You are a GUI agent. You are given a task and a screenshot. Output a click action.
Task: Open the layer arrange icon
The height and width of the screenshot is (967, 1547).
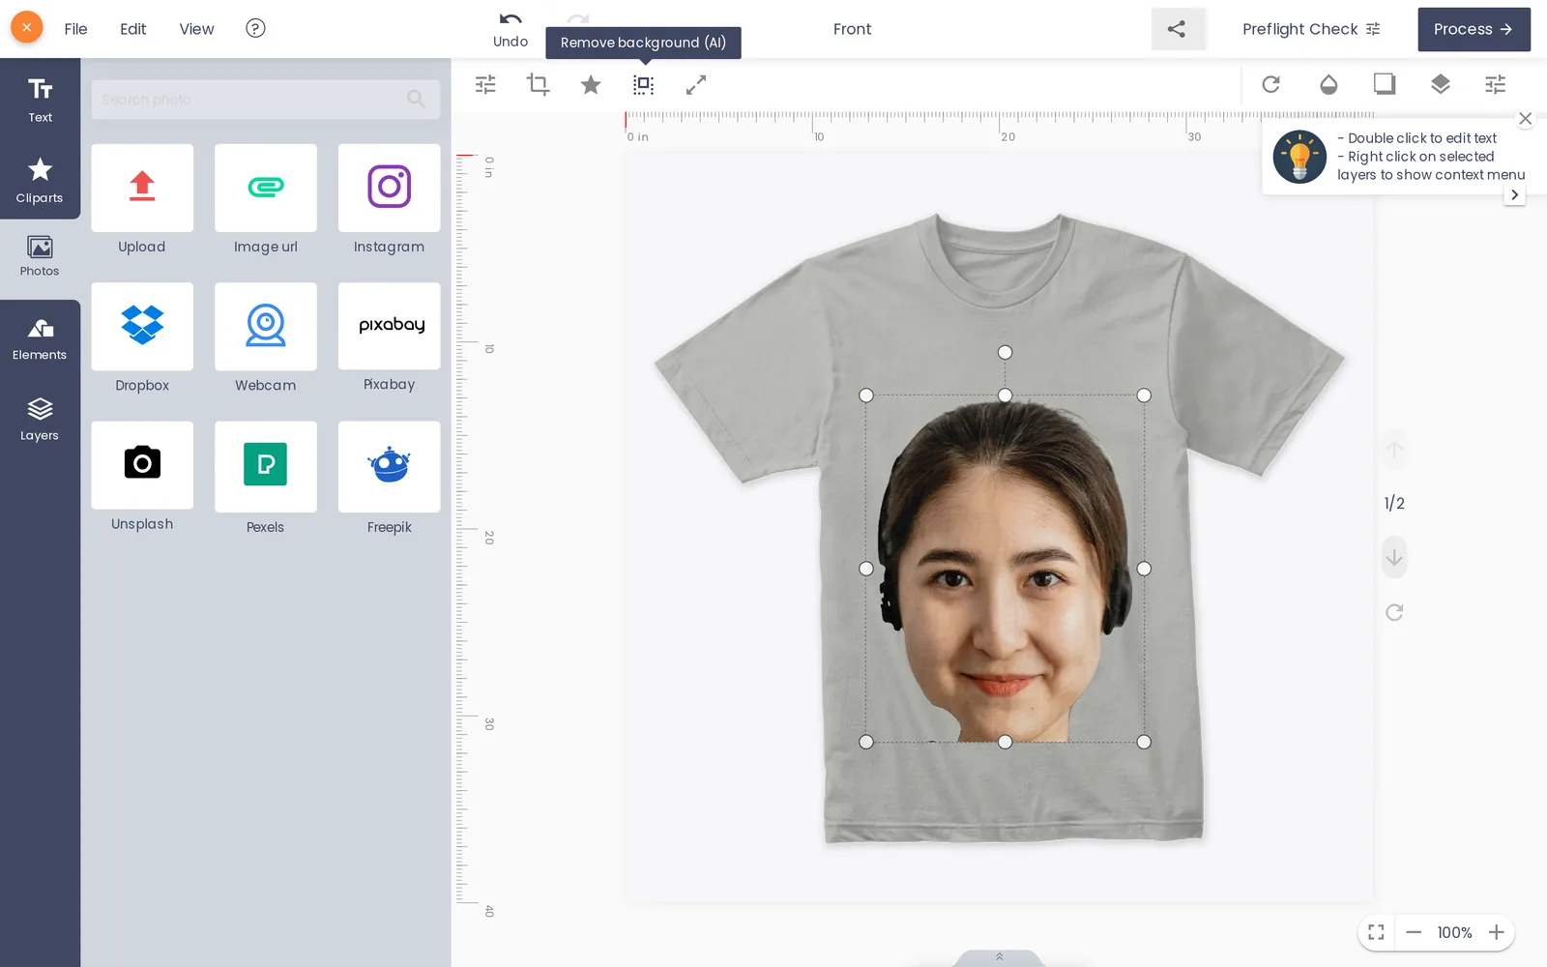pos(1441,84)
